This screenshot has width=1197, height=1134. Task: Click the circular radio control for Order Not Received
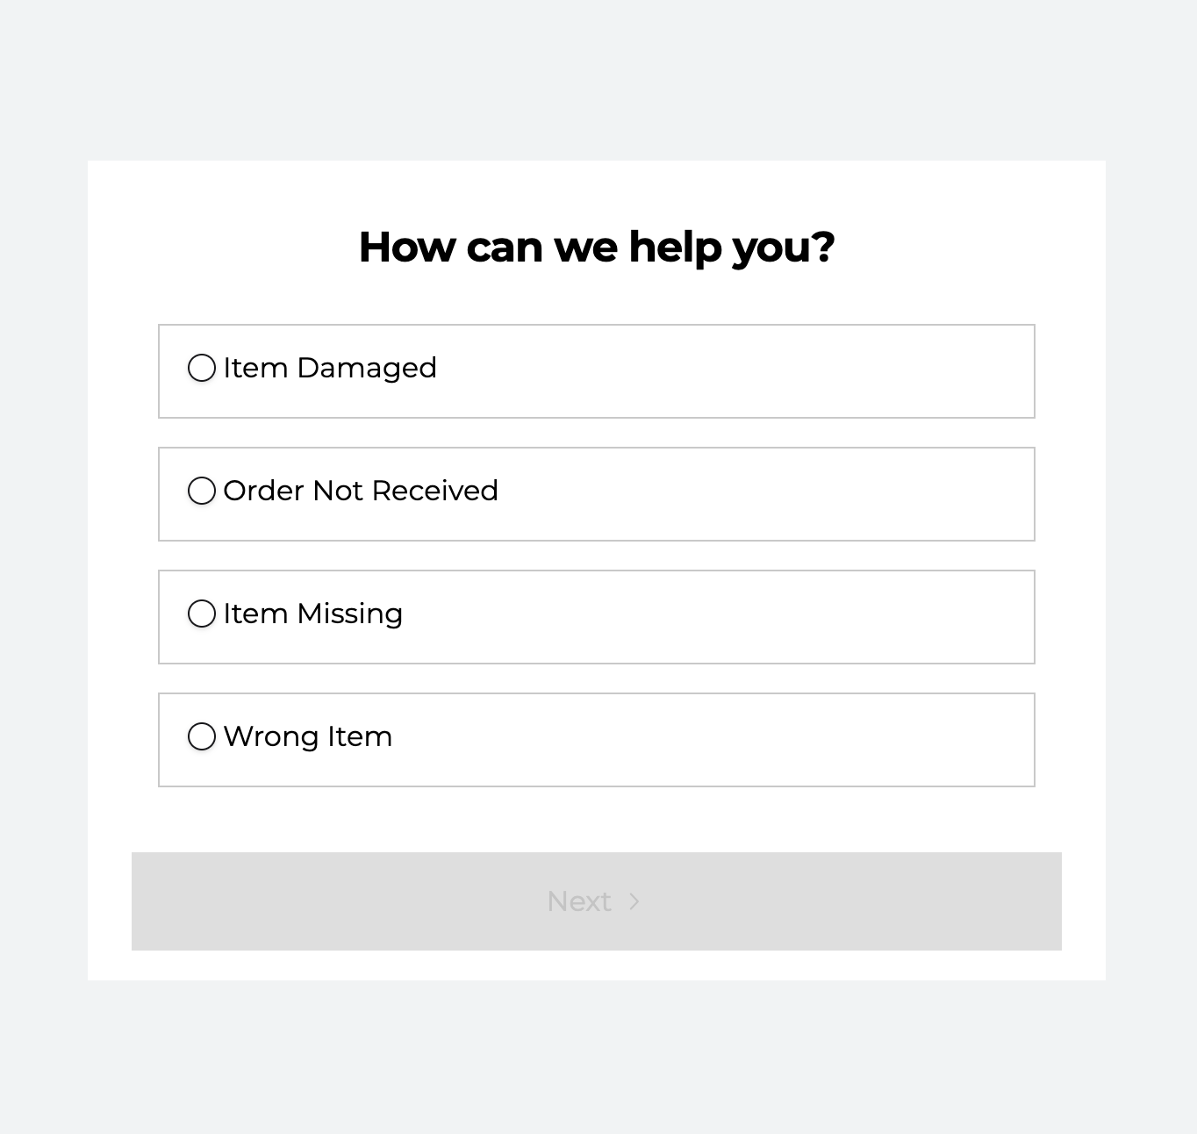click(201, 492)
